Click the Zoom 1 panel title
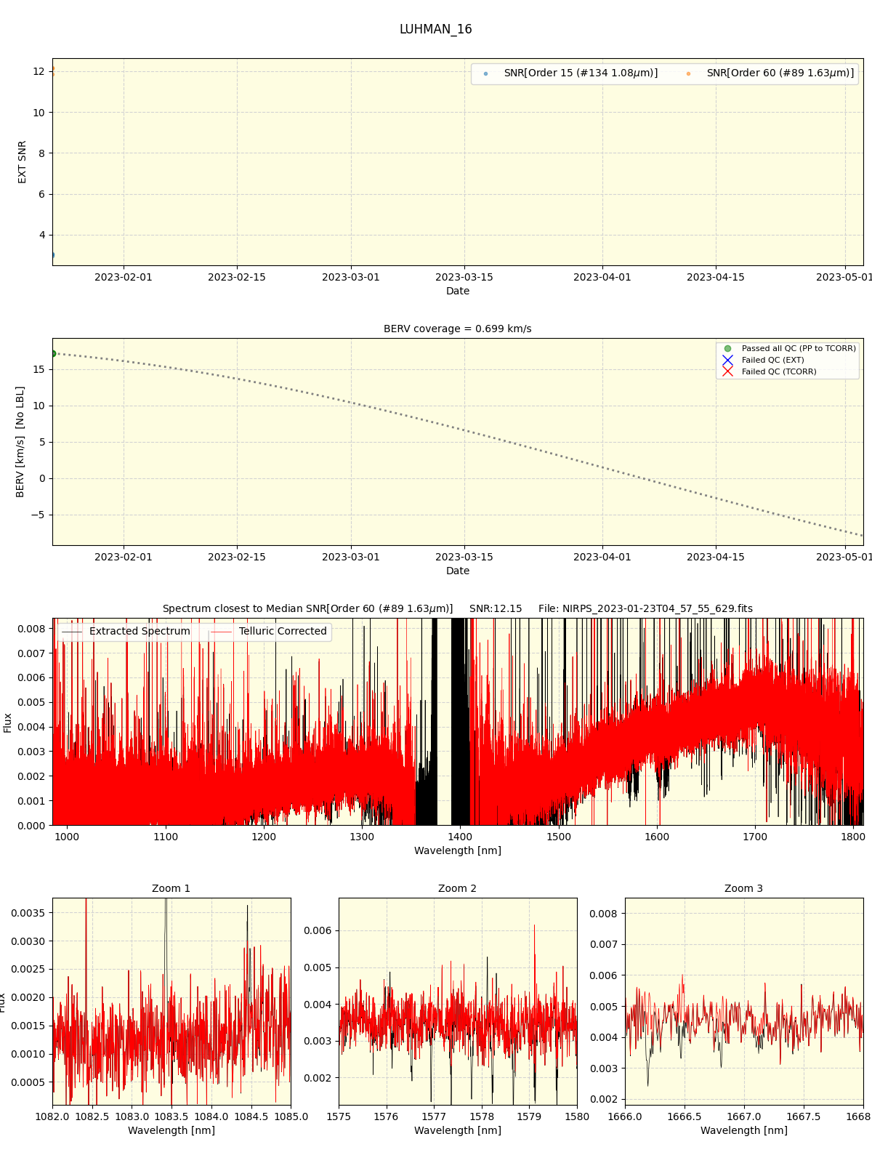Screen dimensions: 872x1163 point(171,888)
